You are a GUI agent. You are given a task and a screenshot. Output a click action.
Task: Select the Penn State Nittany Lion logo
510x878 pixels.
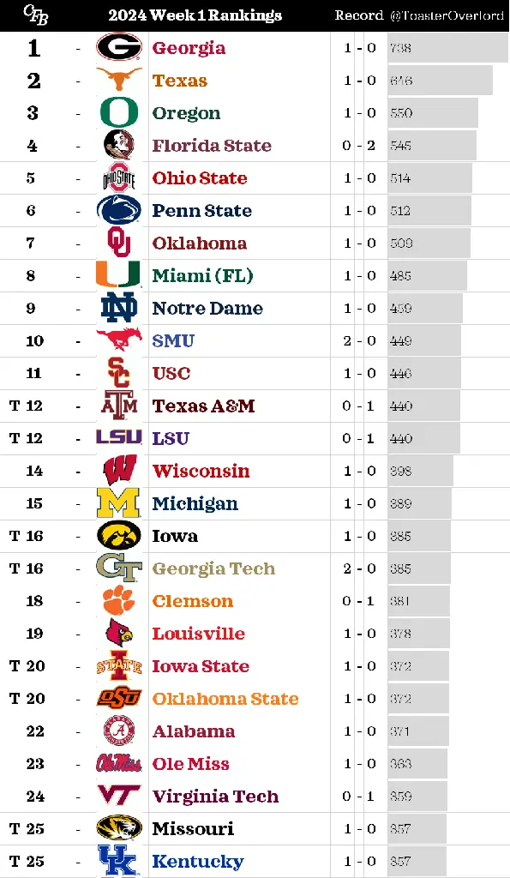pos(119,210)
